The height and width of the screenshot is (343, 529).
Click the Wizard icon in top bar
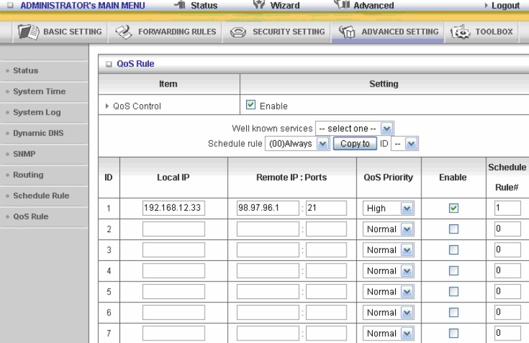pyautogui.click(x=258, y=5)
